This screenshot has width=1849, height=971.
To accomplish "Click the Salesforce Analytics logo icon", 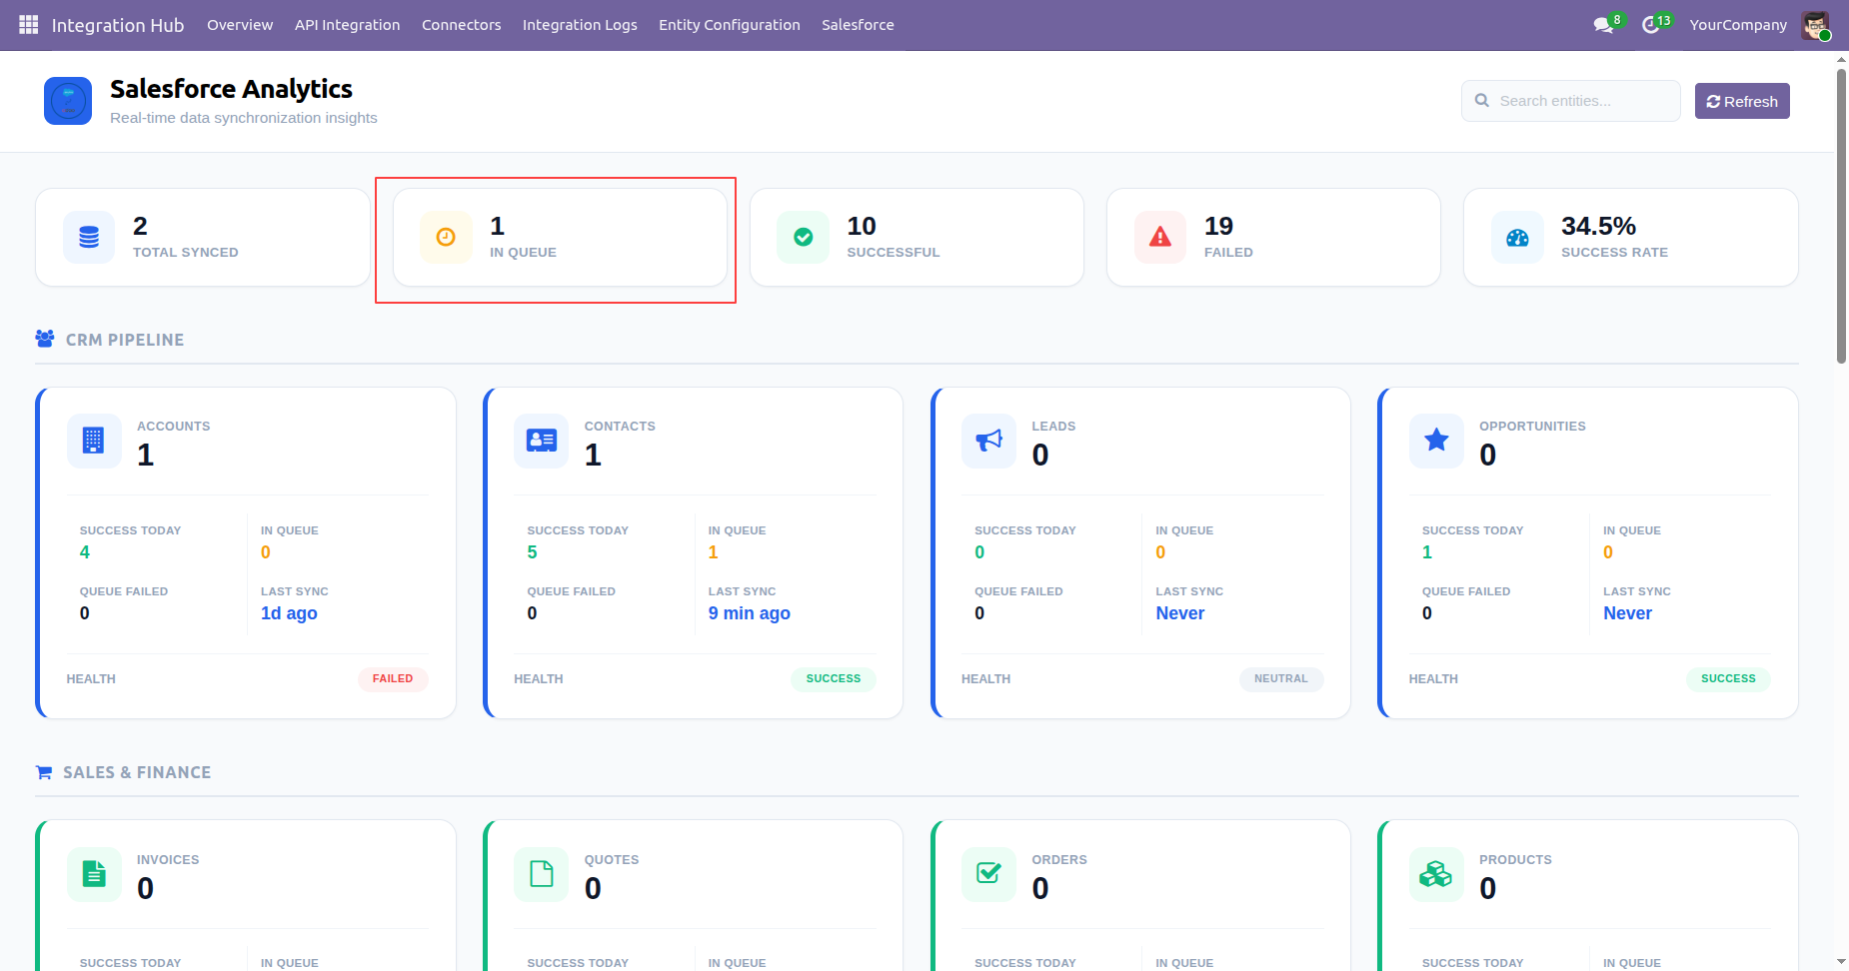I will [x=68, y=101].
